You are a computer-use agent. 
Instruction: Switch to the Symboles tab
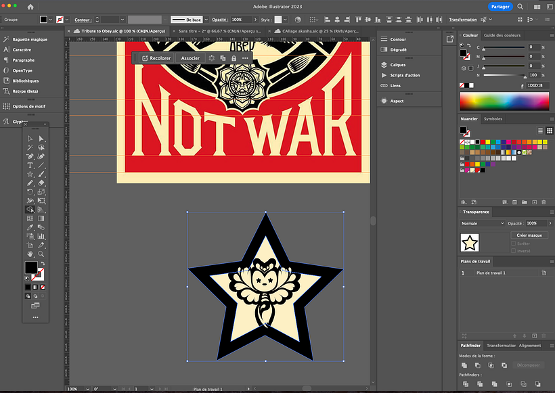pos(493,118)
